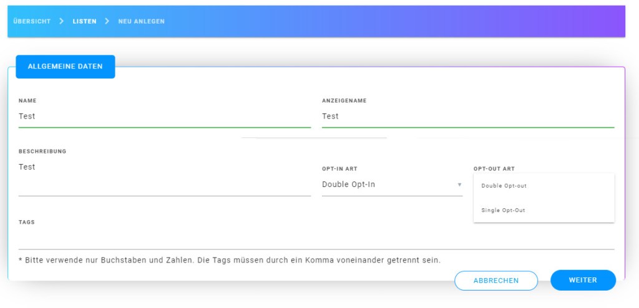
Task: Select the Allgemeine Daten tab
Action: (x=65, y=67)
